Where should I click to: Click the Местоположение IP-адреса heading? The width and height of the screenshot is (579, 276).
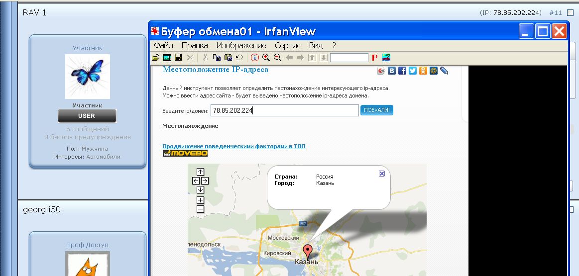pos(215,69)
